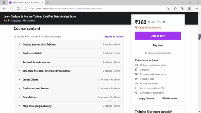Viewport: 201px width, 113px height.
Task: Click the Buy now button
Action: click(158, 45)
